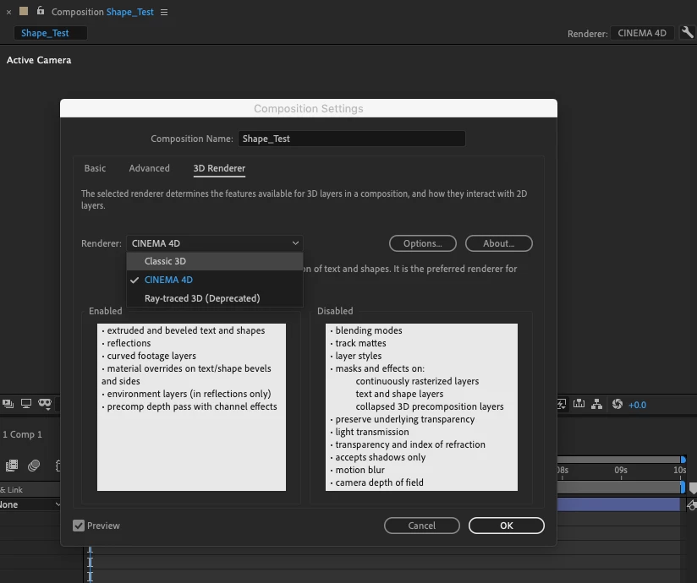The height and width of the screenshot is (583, 697).
Task: Click the Fast Previews lightning icon
Action: 561,404
